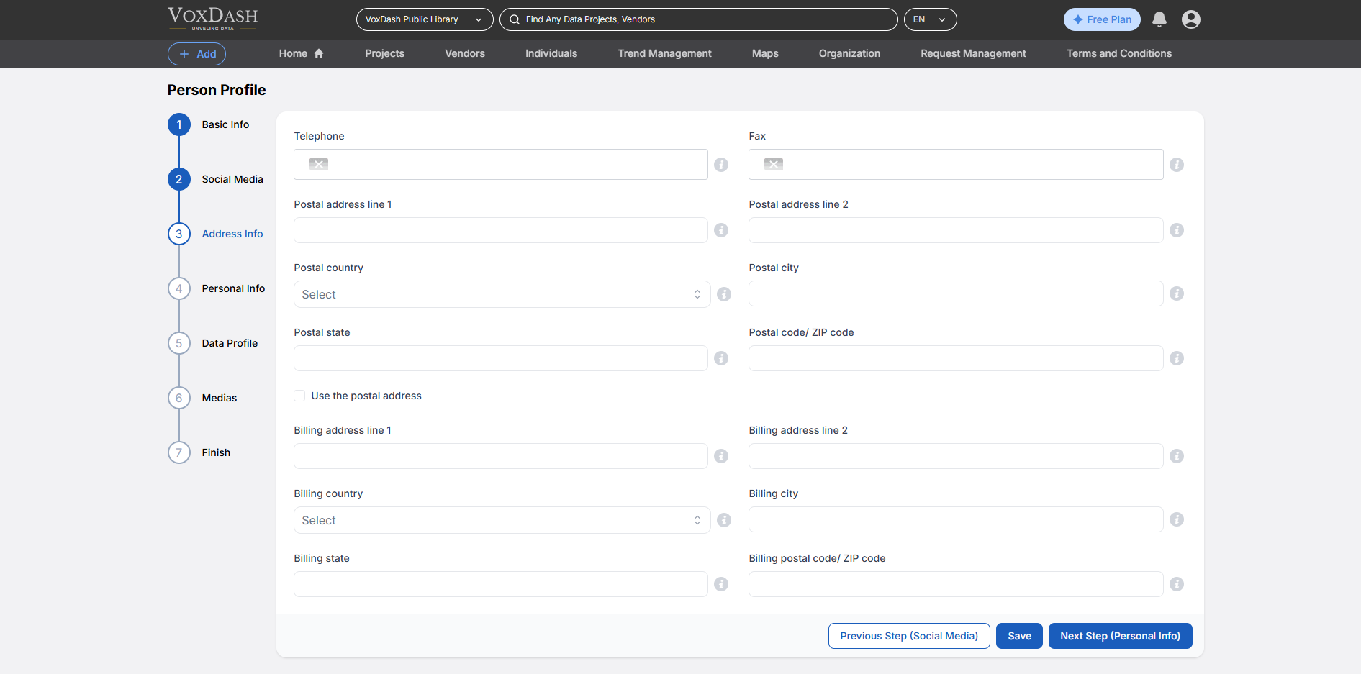Show info for Postal state

721,358
